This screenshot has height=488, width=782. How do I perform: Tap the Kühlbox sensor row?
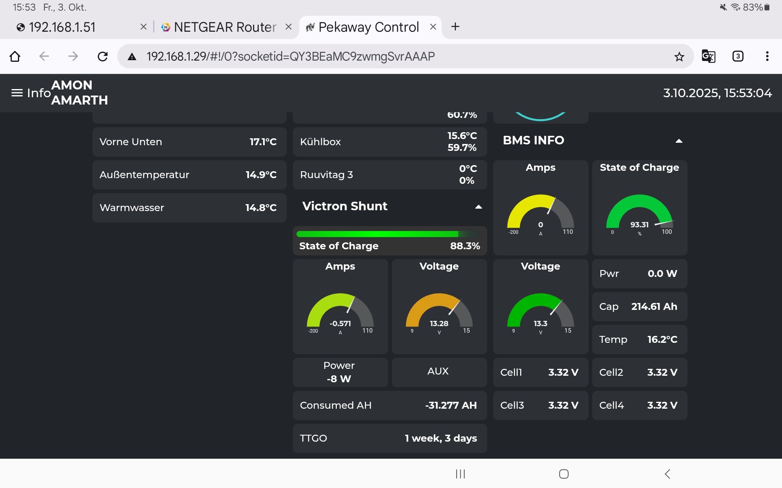[x=389, y=142]
